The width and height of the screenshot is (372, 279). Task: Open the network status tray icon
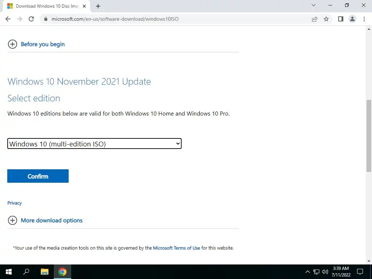316,272
